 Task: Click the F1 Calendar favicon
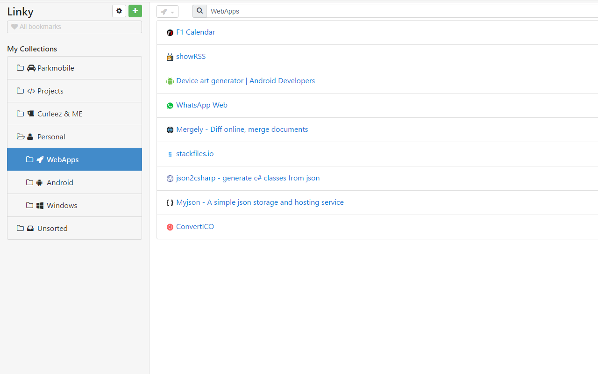170,33
